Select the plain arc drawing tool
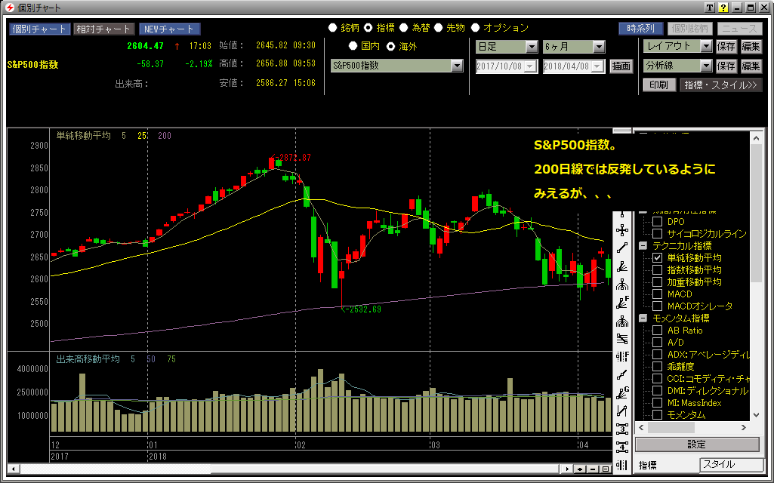Screen dimensions: 774x483 coord(622,285)
